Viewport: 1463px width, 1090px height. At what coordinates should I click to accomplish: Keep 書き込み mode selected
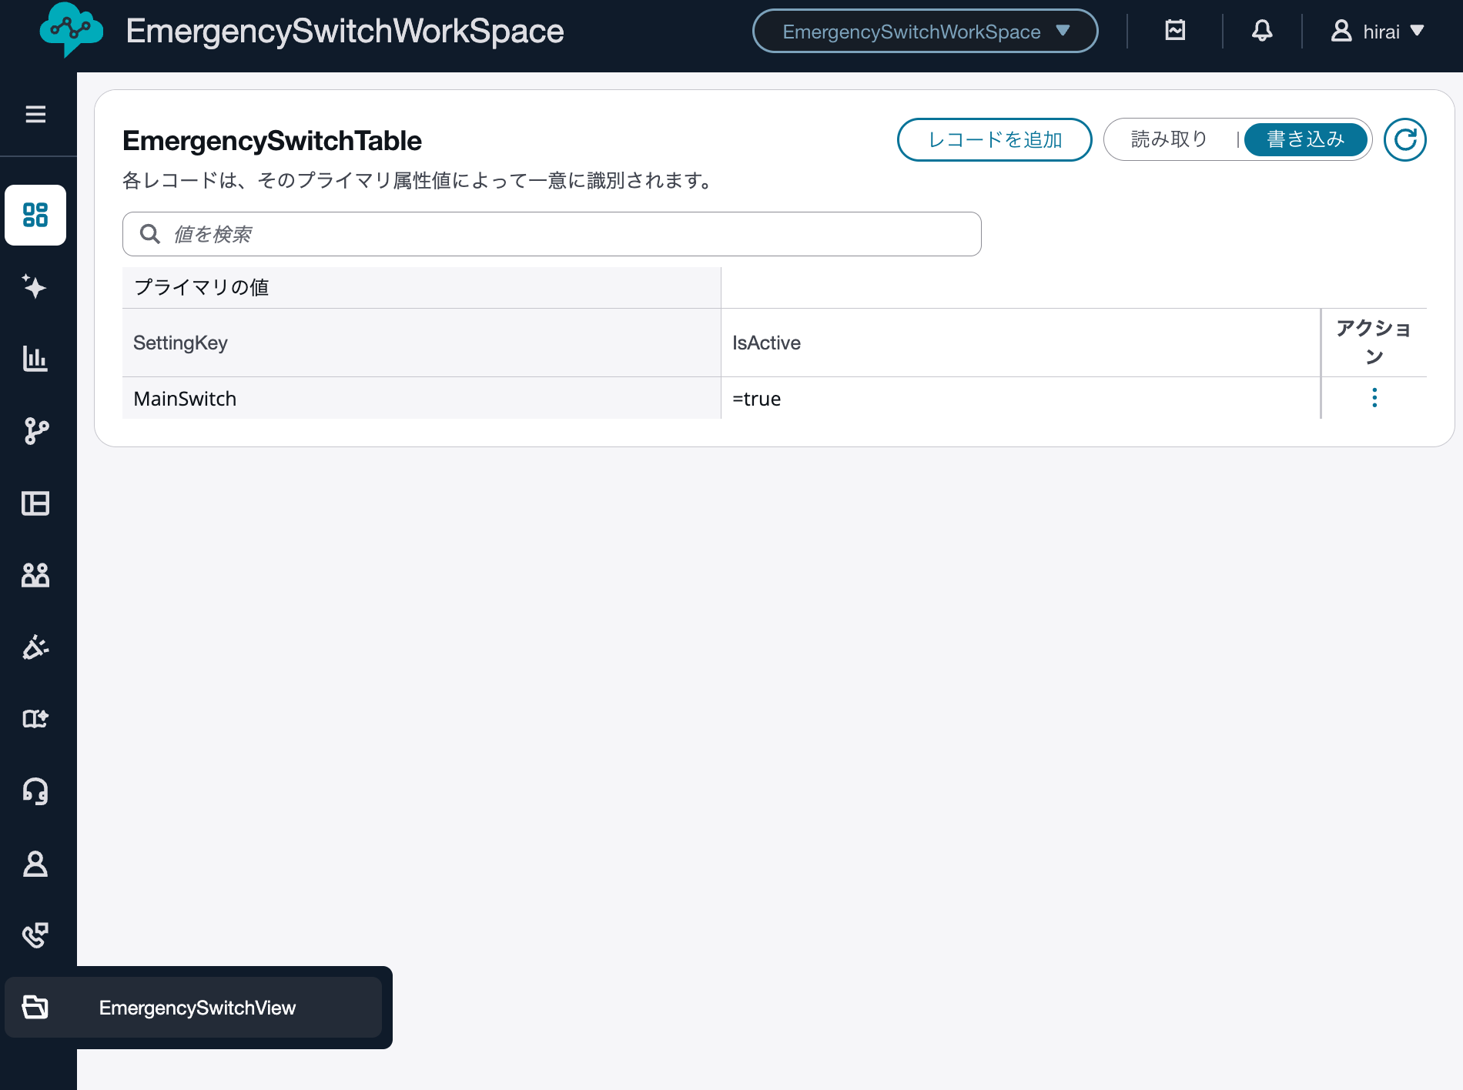(1305, 139)
